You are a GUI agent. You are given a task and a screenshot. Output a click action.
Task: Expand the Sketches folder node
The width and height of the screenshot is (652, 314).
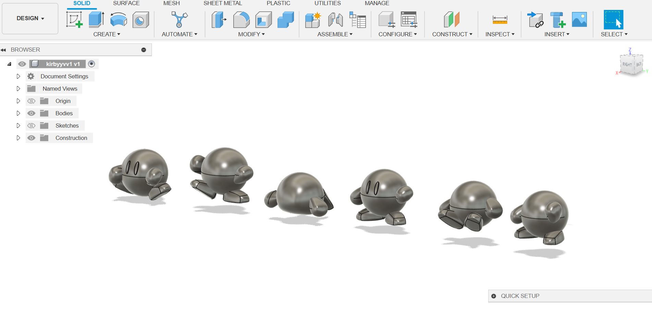(x=19, y=126)
